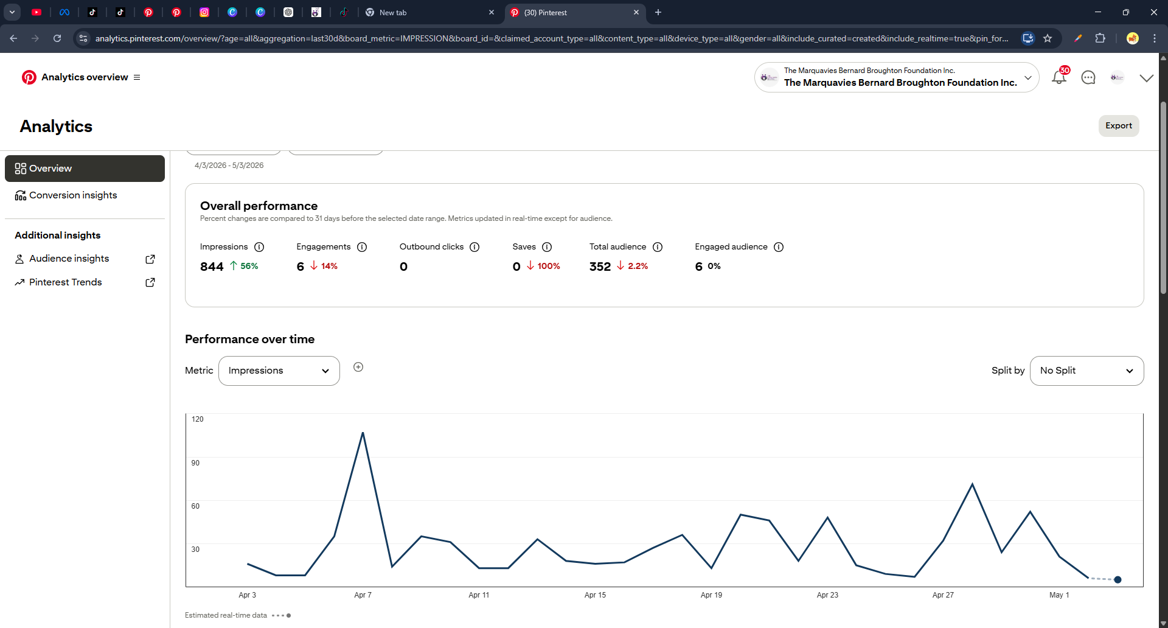Show info tooltip for Engaged audience
Viewport: 1168px width, 628px height.
779,247
